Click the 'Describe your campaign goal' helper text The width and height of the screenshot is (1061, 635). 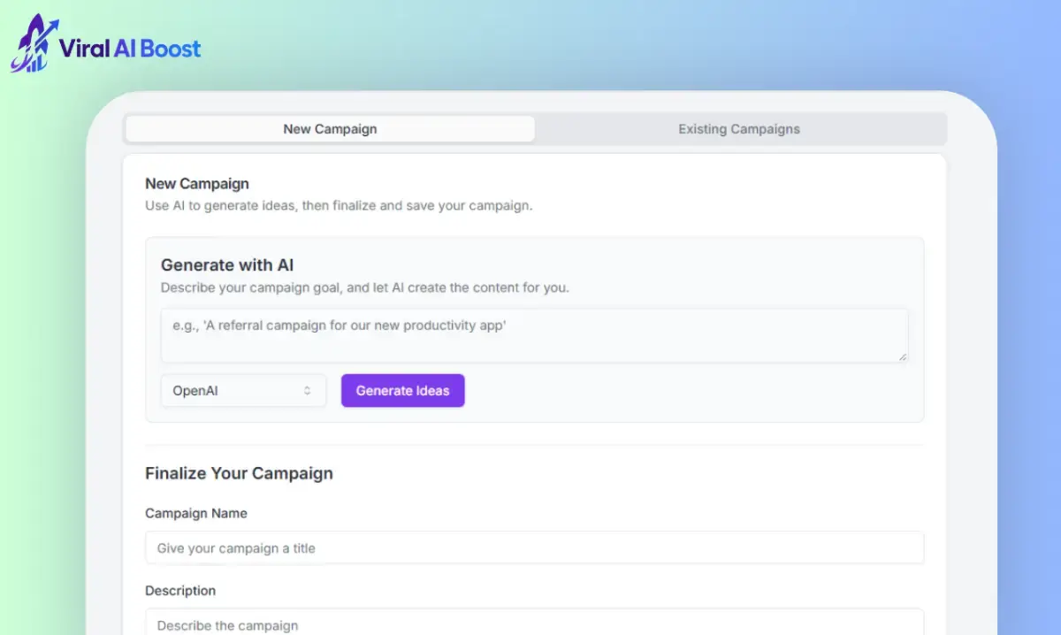(365, 287)
